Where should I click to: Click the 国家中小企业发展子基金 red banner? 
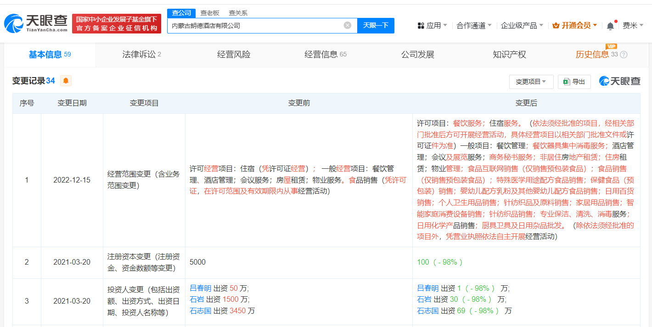[117, 23]
